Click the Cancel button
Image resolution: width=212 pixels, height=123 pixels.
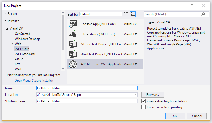tap(197, 116)
